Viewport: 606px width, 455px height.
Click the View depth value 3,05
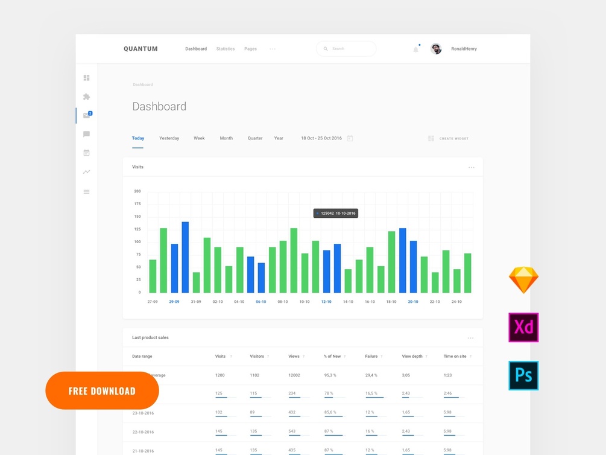[x=406, y=375]
